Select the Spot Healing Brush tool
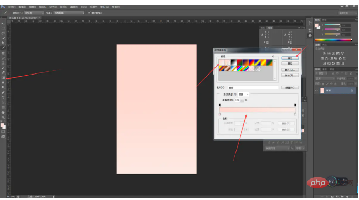The height and width of the screenshot is (200, 359). (3, 53)
